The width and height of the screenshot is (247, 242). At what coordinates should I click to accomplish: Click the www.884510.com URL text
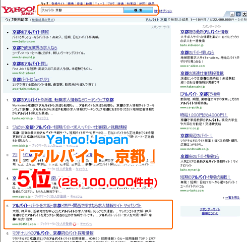(x=24, y=224)
